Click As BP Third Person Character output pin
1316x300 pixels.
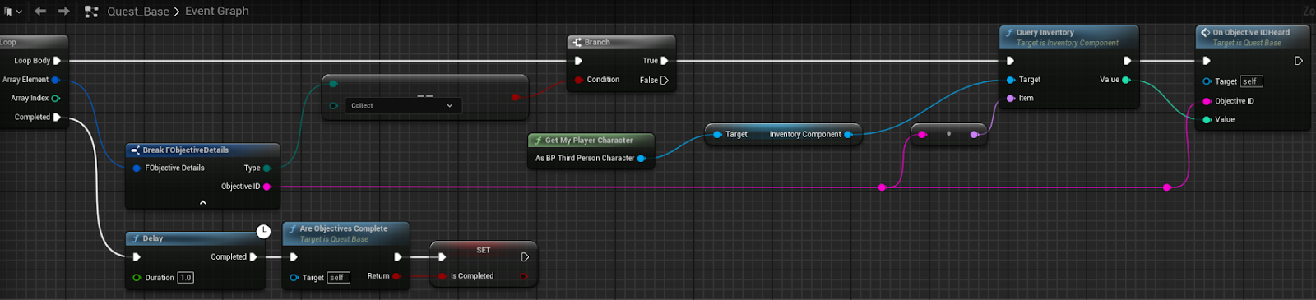(x=642, y=158)
